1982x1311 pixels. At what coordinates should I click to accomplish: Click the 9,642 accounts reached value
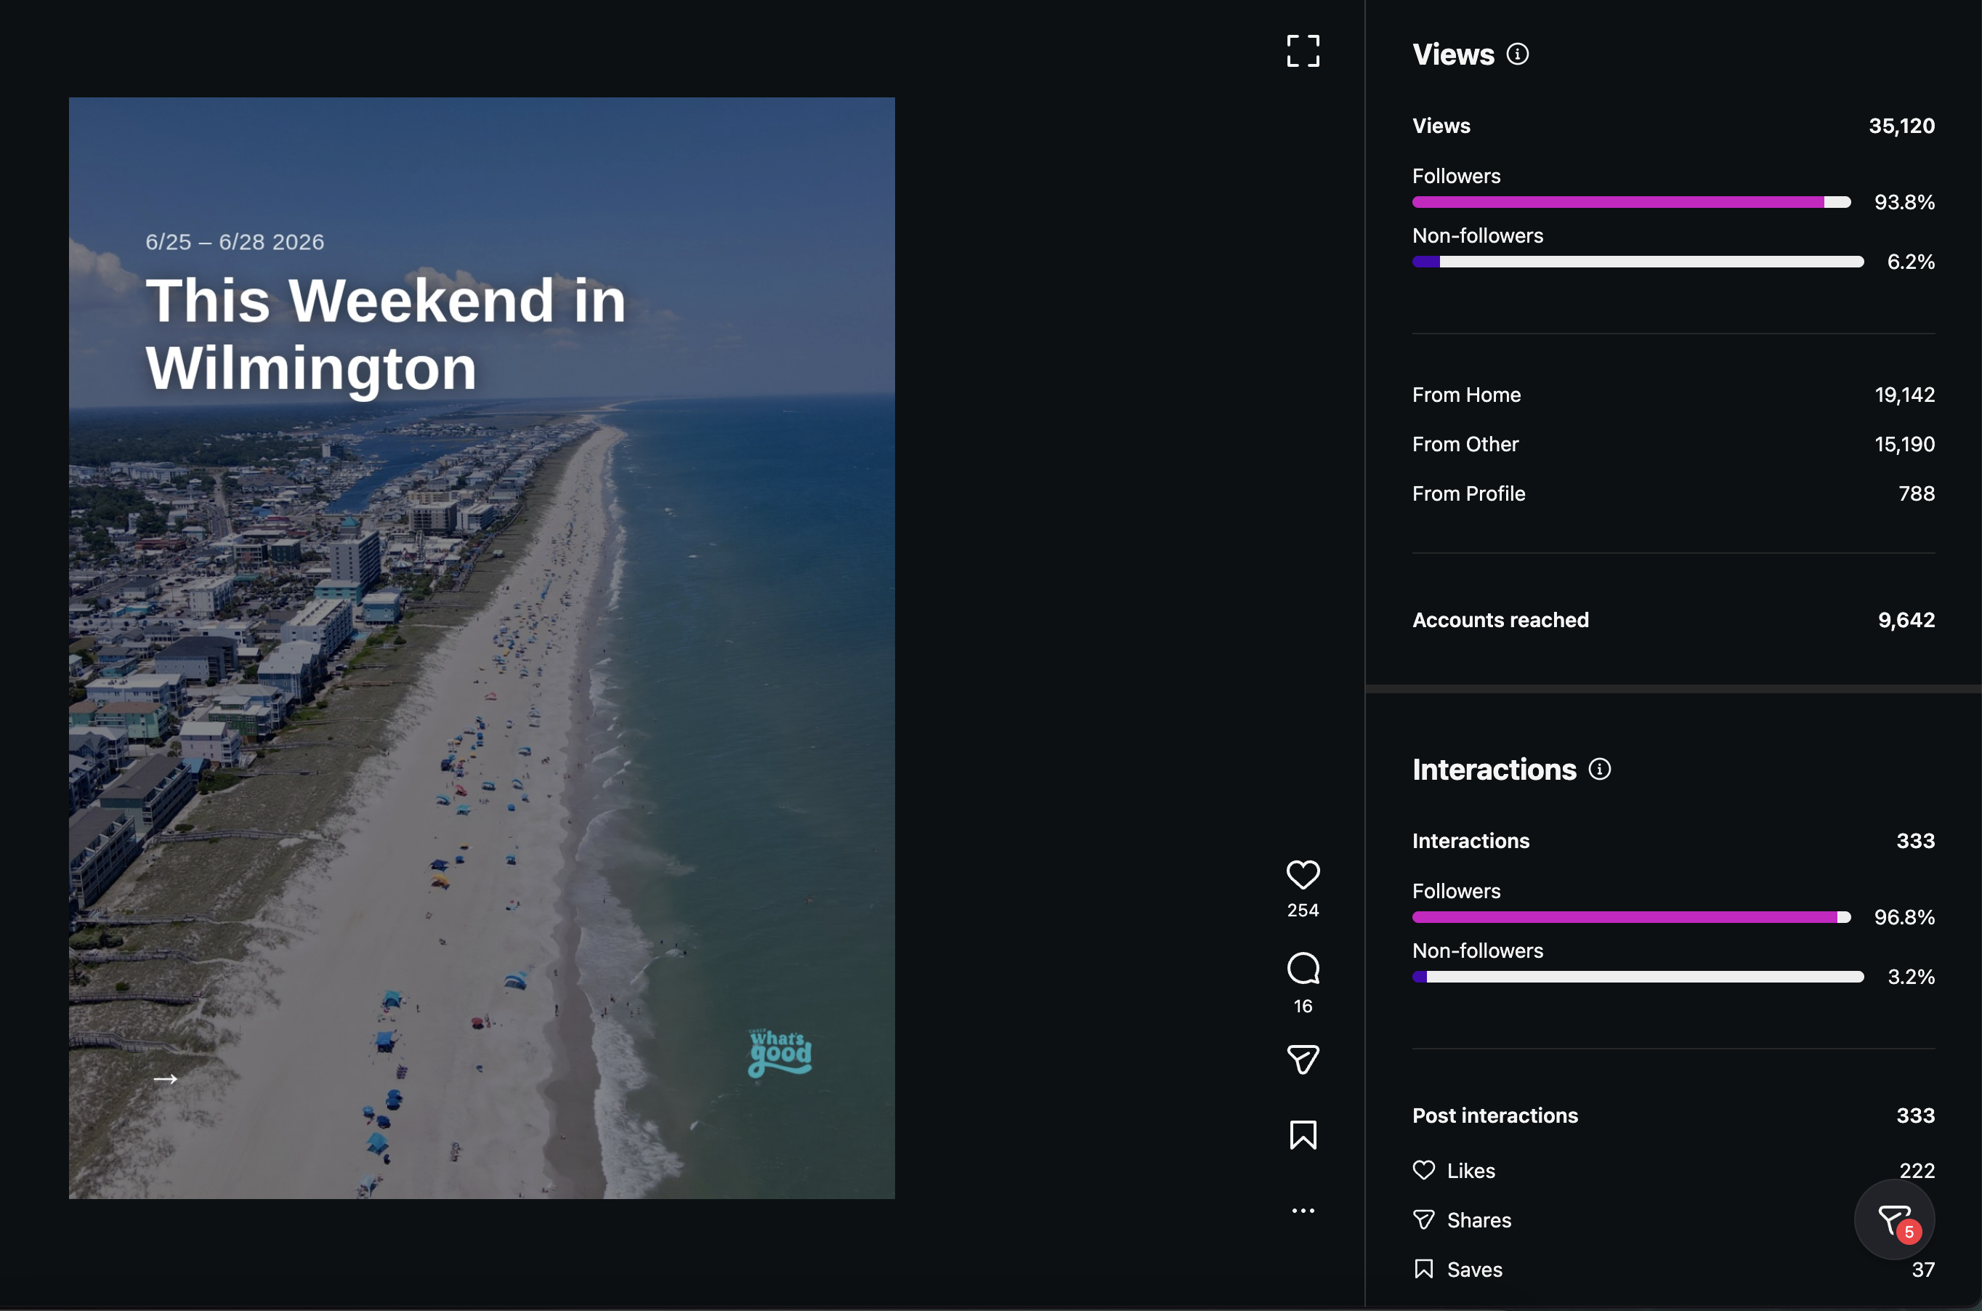[1906, 620]
